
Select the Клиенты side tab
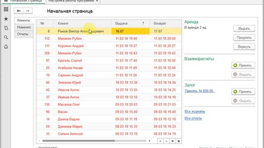[24, 21]
